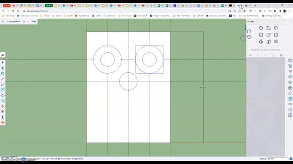Image resolution: width=293 pixels, height=164 pixels.
Task: Undo the last action
Action: pyautogui.click(x=24, y=21)
